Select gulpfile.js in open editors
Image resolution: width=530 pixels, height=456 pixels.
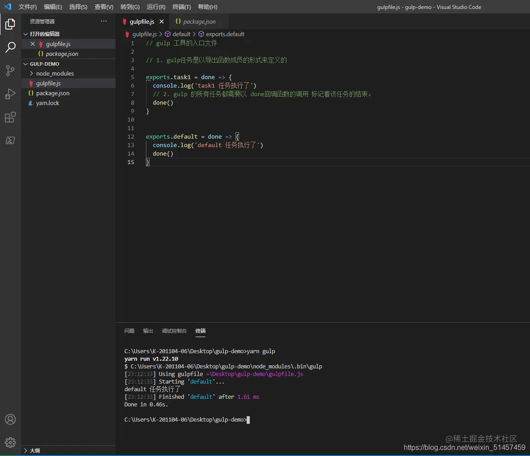tap(68, 44)
